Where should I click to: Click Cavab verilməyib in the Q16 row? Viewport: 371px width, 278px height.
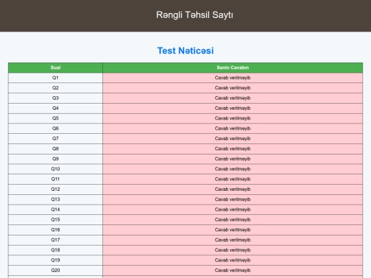tap(233, 230)
